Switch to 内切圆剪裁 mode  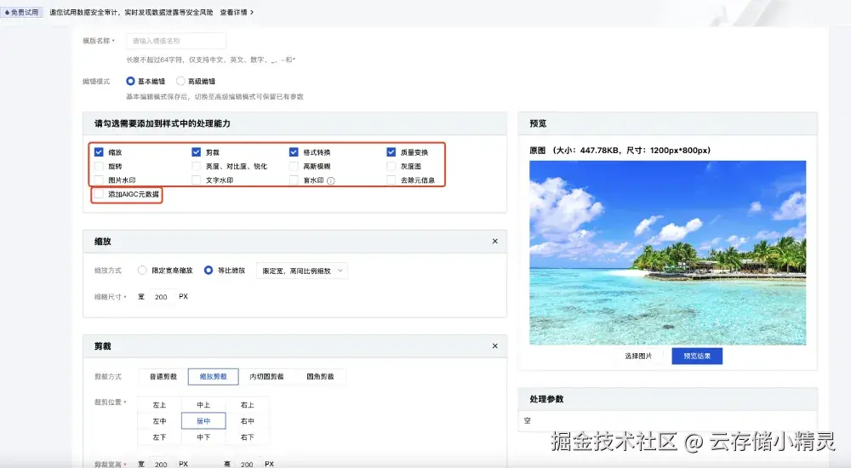(x=266, y=376)
